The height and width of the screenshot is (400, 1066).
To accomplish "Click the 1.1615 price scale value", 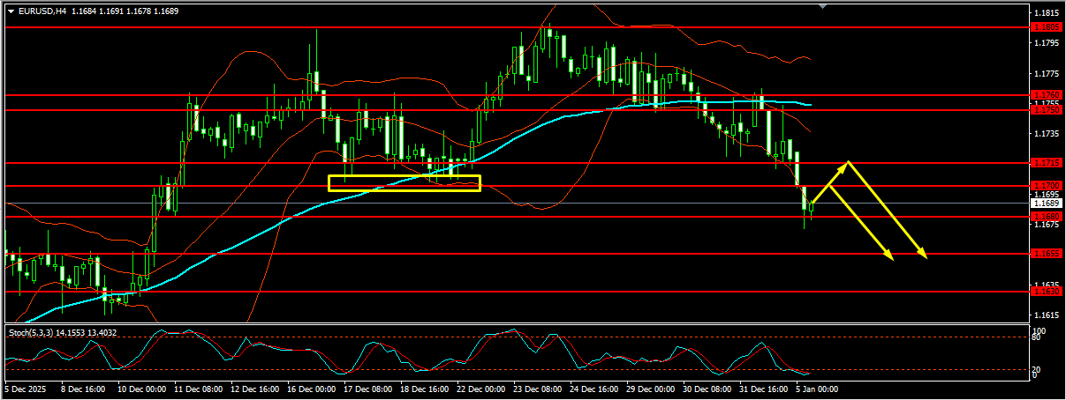I will coord(1046,315).
